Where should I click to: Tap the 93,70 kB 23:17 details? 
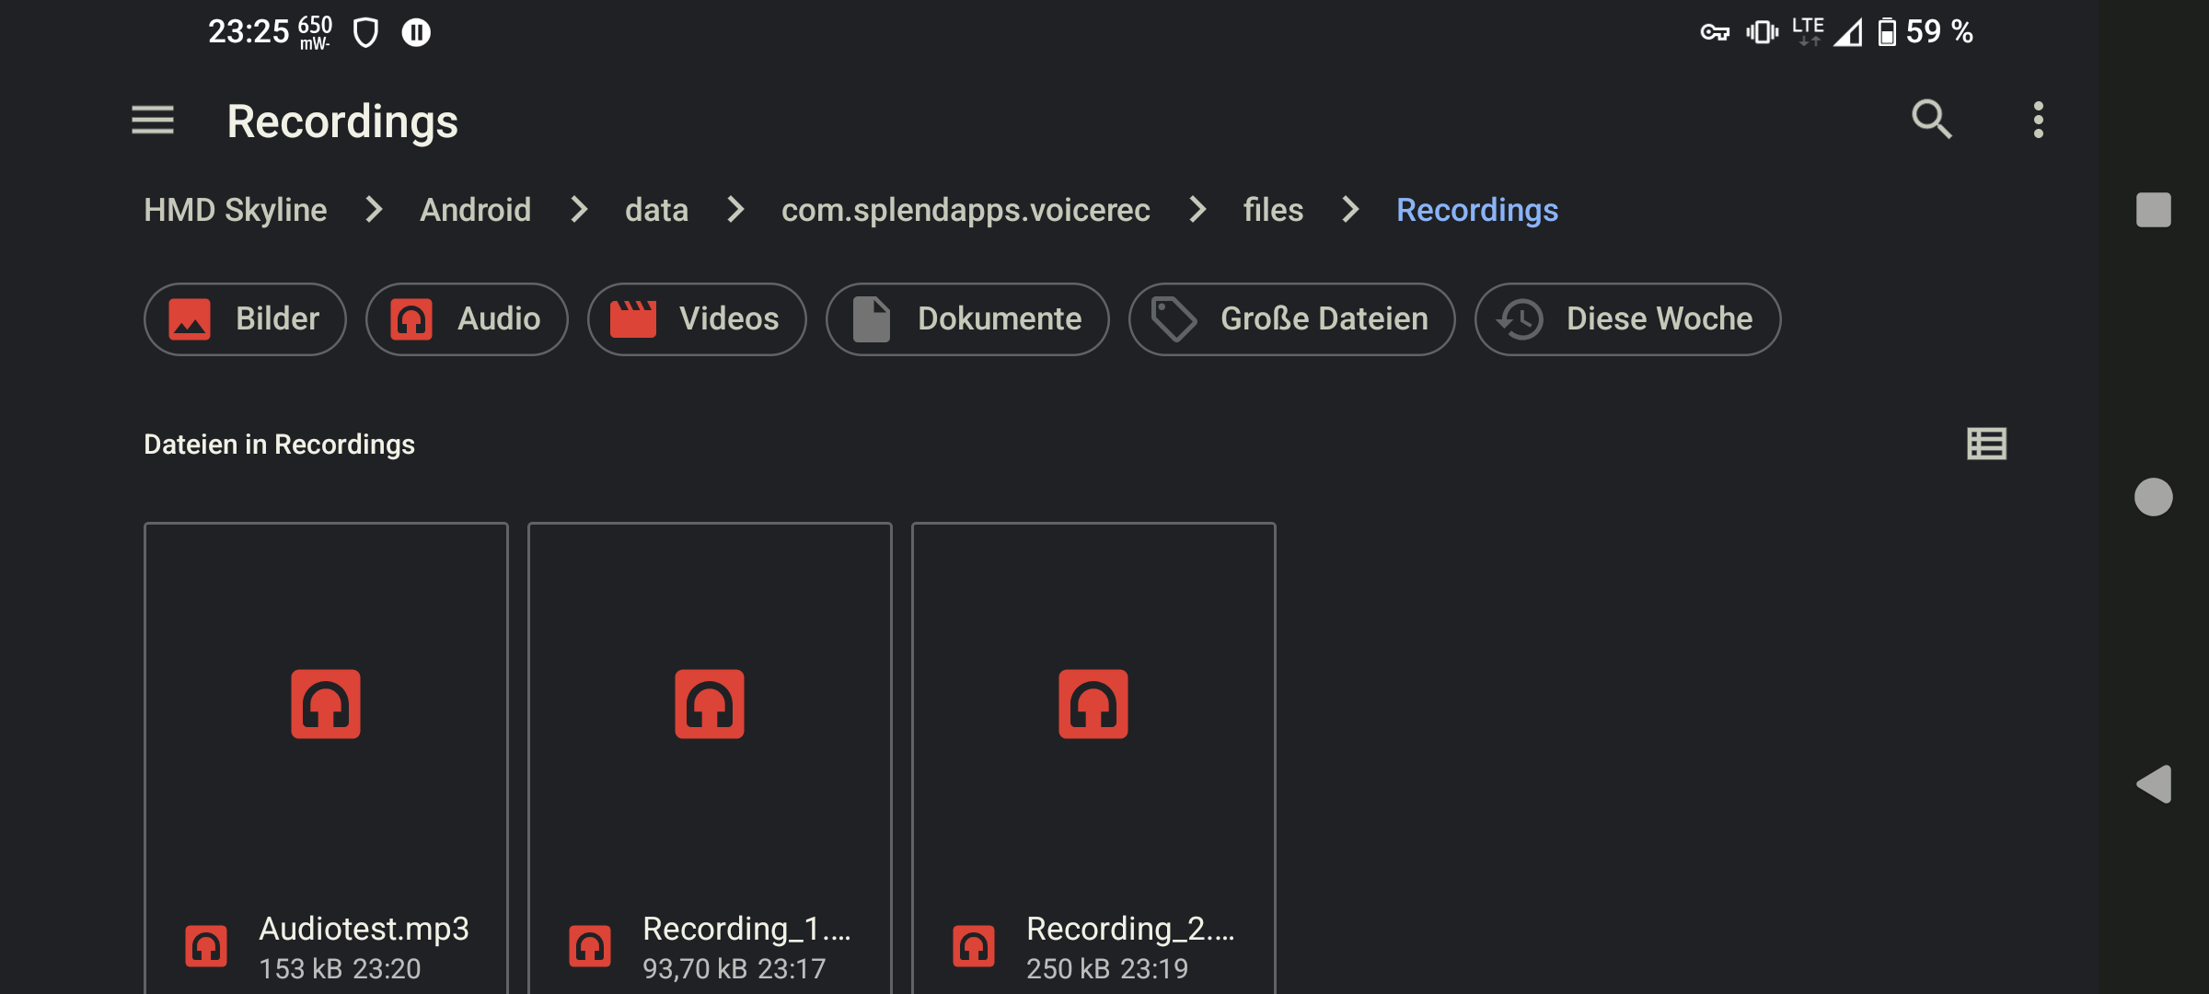point(734,969)
